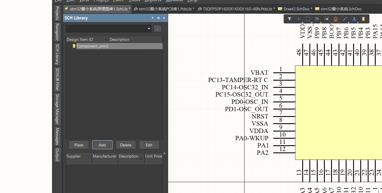
Task: Click the PC15-OSC32_OUT pin label
Action: pyautogui.click(x=242, y=95)
